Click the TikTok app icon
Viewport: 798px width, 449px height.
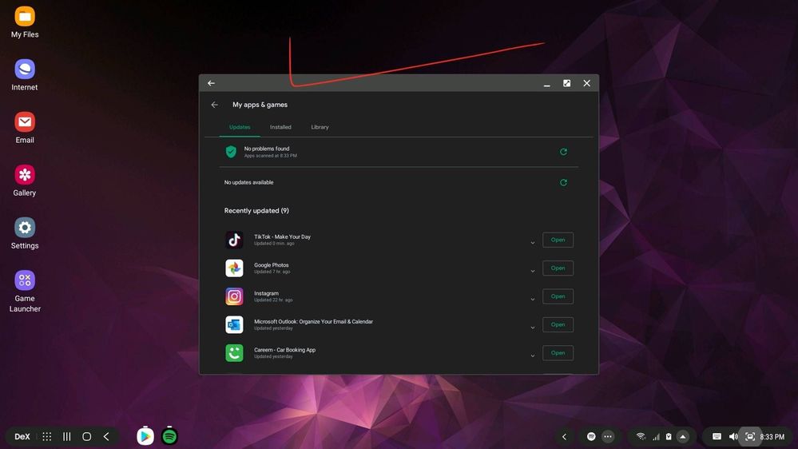[234, 240]
